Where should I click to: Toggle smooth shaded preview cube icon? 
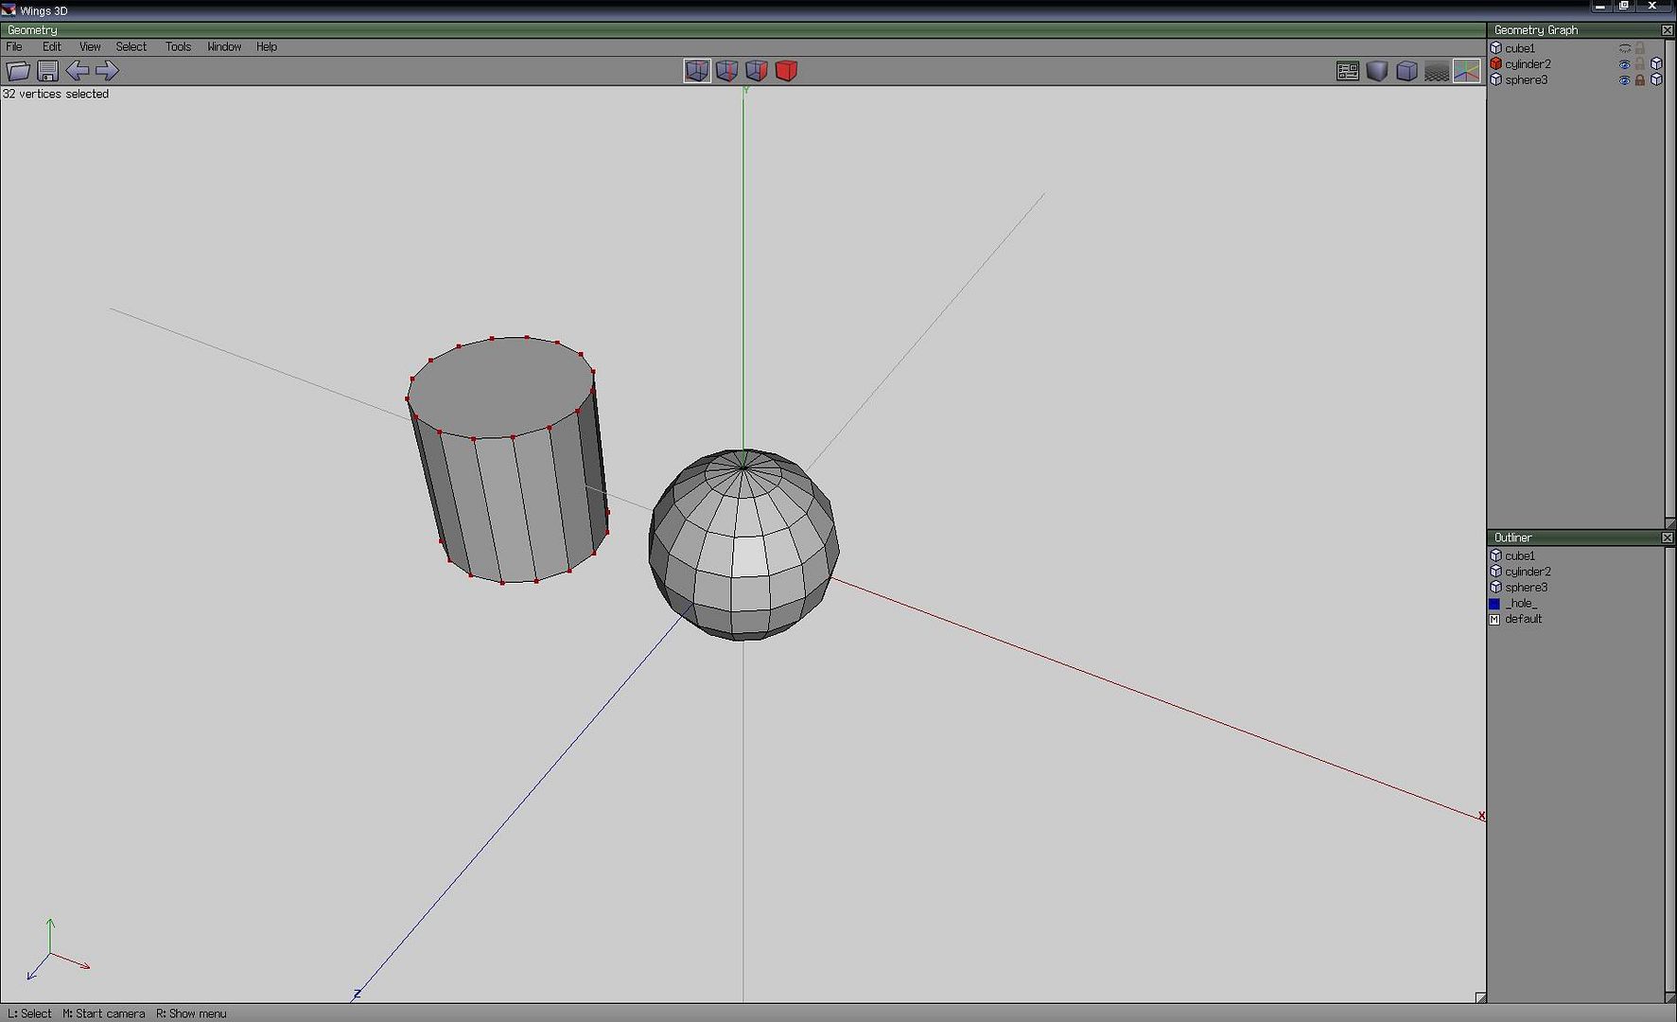click(x=1377, y=71)
